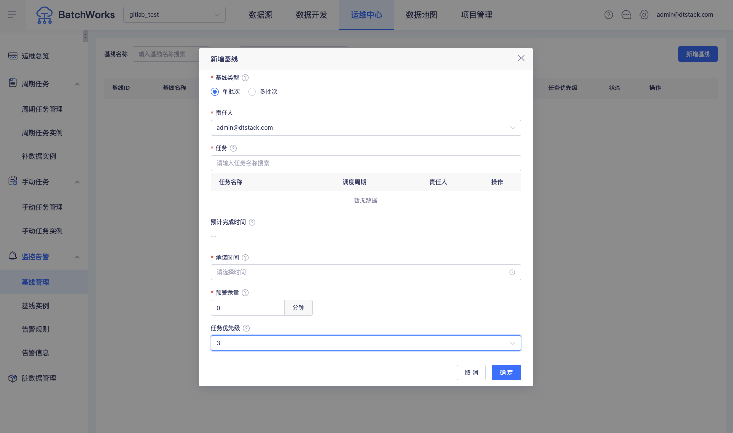Open the admin@dtstack.com user menu
733x433 pixels.
pos(685,15)
